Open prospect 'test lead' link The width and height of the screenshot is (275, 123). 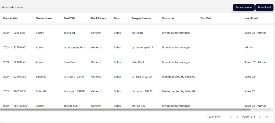pos(137,33)
